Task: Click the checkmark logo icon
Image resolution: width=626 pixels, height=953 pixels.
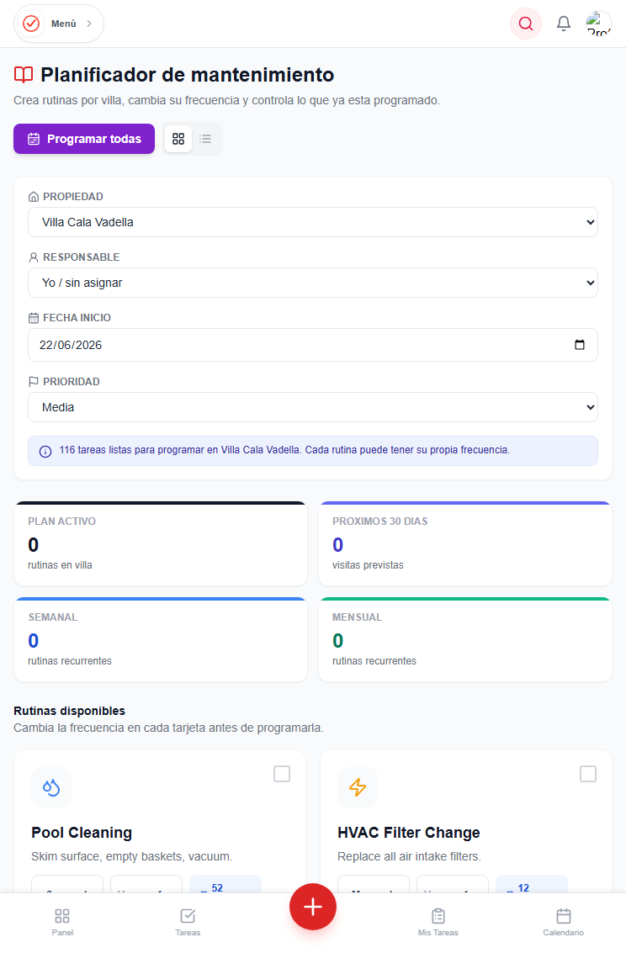Action: coord(31,24)
